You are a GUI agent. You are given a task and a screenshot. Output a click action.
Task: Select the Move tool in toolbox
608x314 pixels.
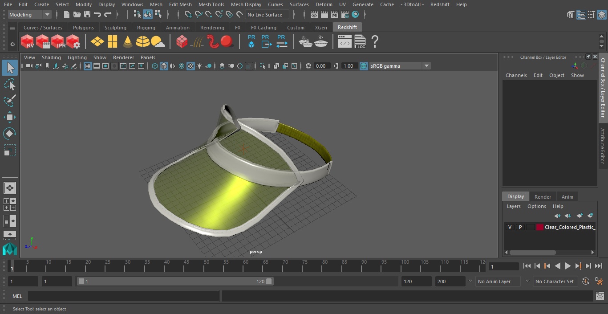point(9,118)
